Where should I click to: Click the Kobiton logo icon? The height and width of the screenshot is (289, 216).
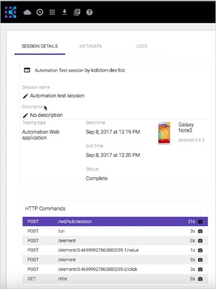[x=11, y=12]
